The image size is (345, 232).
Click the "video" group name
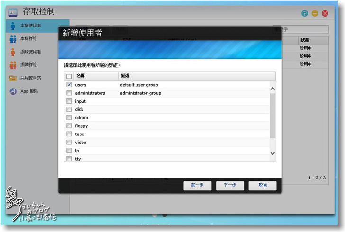point(81,143)
